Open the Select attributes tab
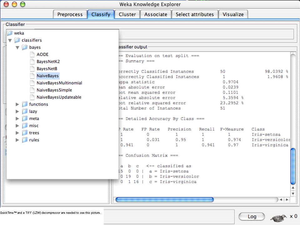The image size is (300, 225). pyautogui.click(x=195, y=14)
